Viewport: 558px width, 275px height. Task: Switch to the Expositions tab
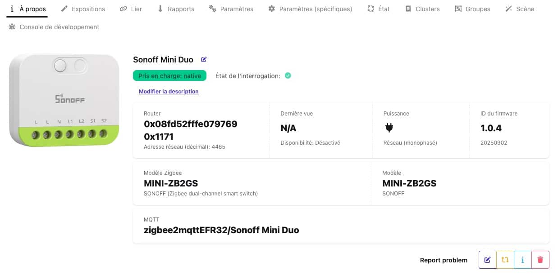(x=83, y=9)
